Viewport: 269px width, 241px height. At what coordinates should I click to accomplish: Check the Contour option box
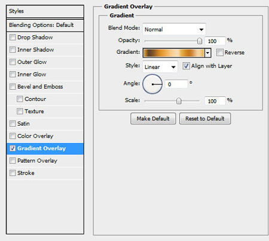point(20,99)
